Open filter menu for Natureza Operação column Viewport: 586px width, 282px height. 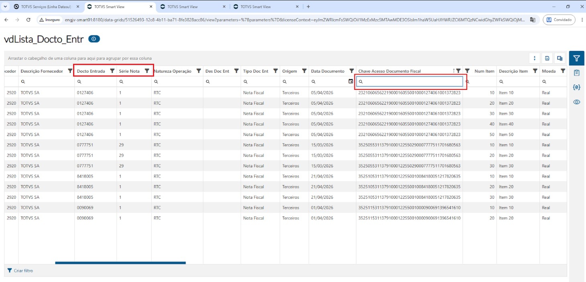[x=198, y=71]
